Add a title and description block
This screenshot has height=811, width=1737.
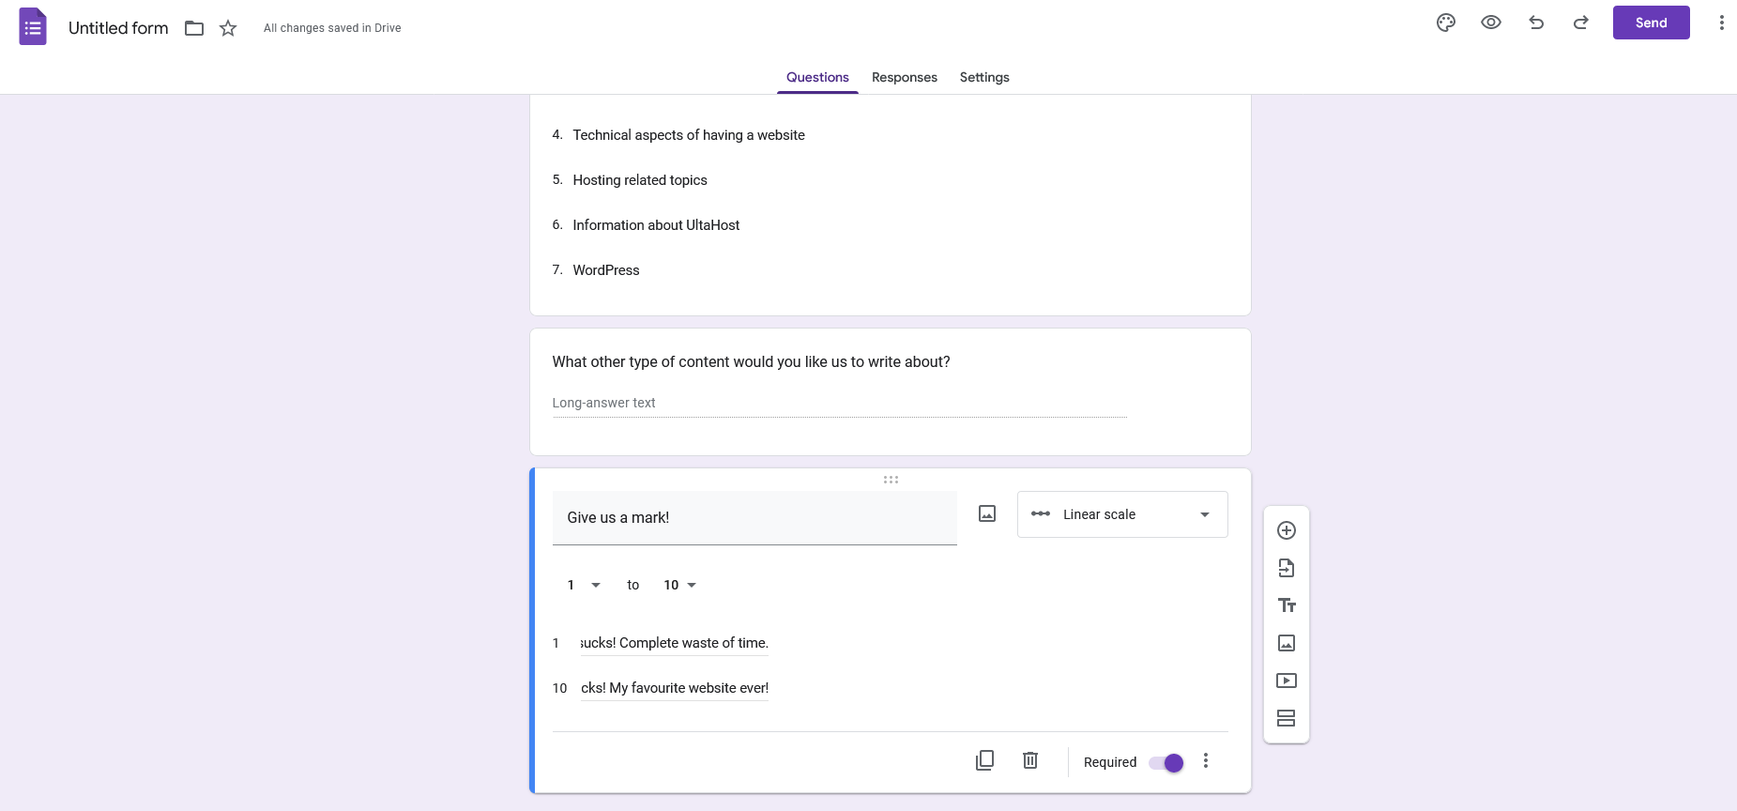(x=1287, y=605)
